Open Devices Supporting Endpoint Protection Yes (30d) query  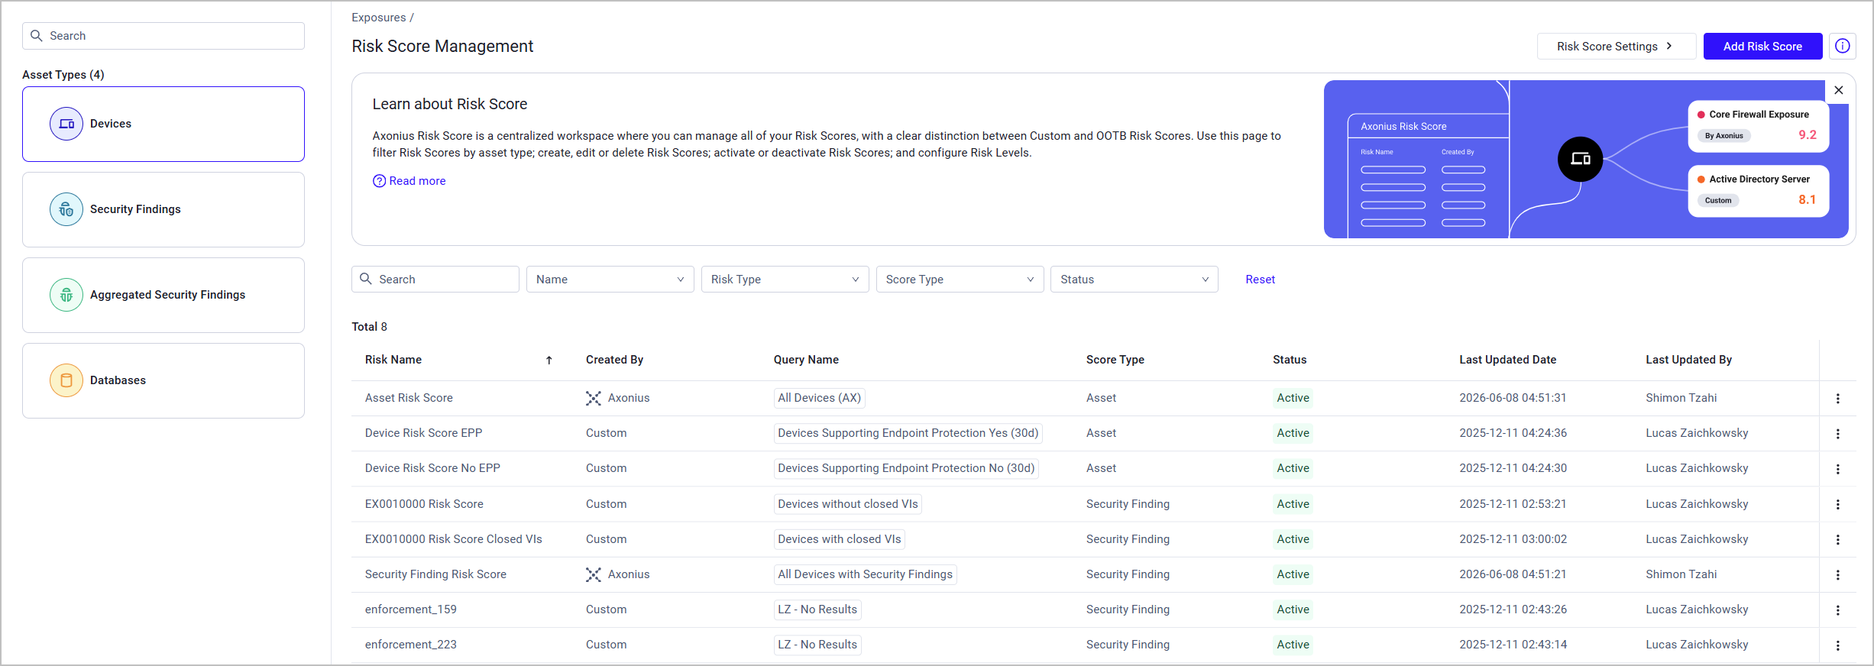pos(908,433)
